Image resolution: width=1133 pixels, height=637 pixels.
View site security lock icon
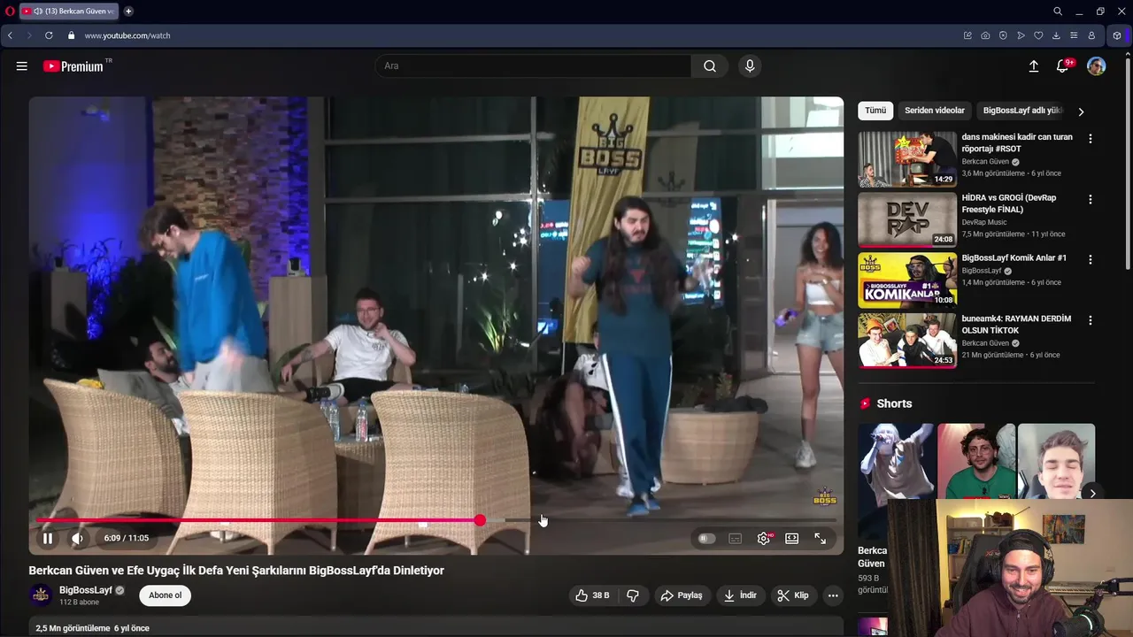click(71, 35)
